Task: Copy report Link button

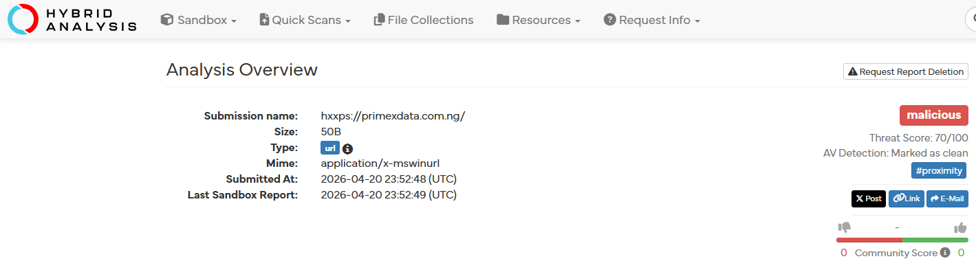Action: pos(907,199)
